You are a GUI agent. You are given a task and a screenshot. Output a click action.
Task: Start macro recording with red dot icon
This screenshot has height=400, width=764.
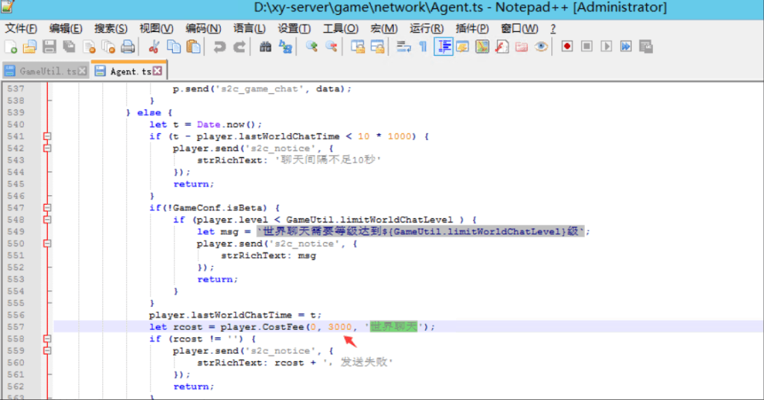click(567, 47)
